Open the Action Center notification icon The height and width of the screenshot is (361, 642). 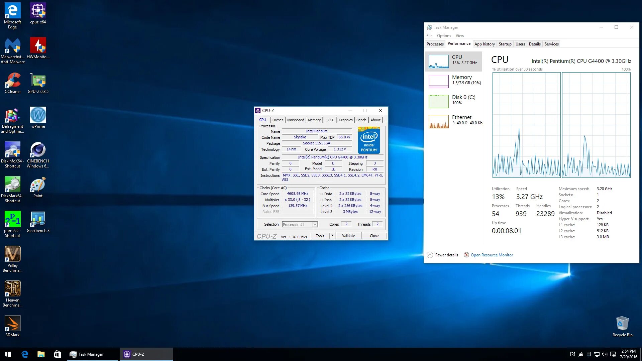(613, 354)
